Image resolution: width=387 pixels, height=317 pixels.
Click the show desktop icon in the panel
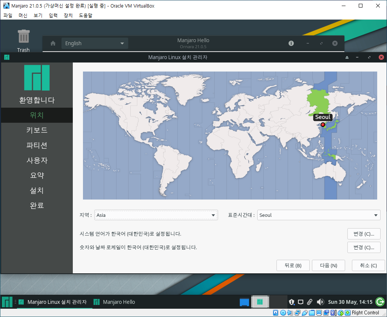(x=244, y=302)
